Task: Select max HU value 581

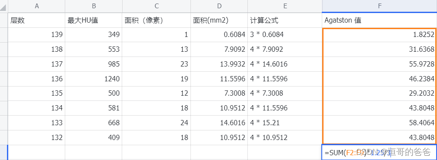Action: click(93, 108)
